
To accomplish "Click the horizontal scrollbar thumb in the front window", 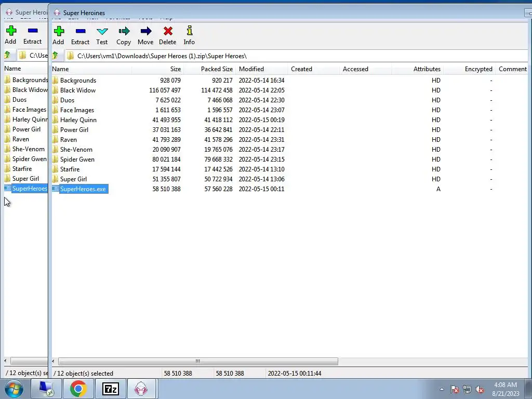I will click(x=198, y=361).
